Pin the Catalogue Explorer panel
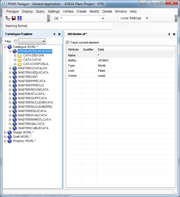This screenshot has width=180, height=197. [54, 34]
